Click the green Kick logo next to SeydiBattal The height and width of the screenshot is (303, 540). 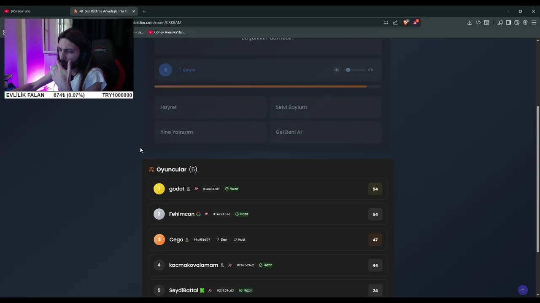pyautogui.click(x=202, y=290)
